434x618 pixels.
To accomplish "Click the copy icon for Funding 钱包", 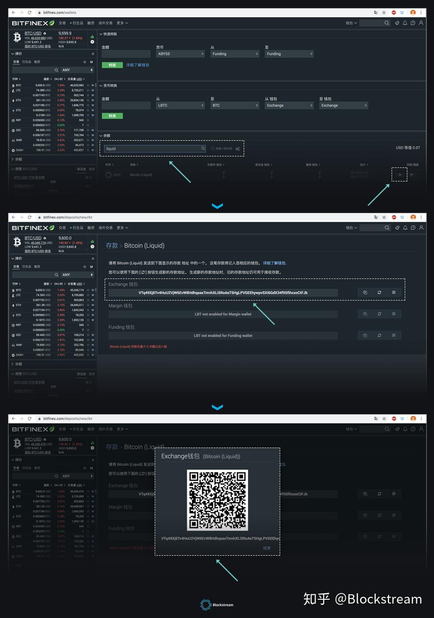I will point(365,335).
